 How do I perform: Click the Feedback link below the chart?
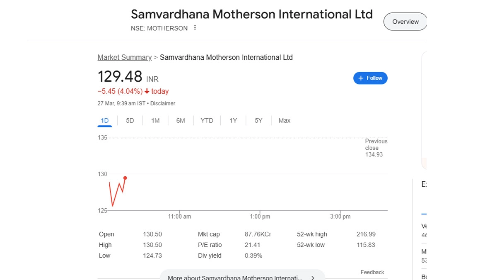[x=372, y=272]
